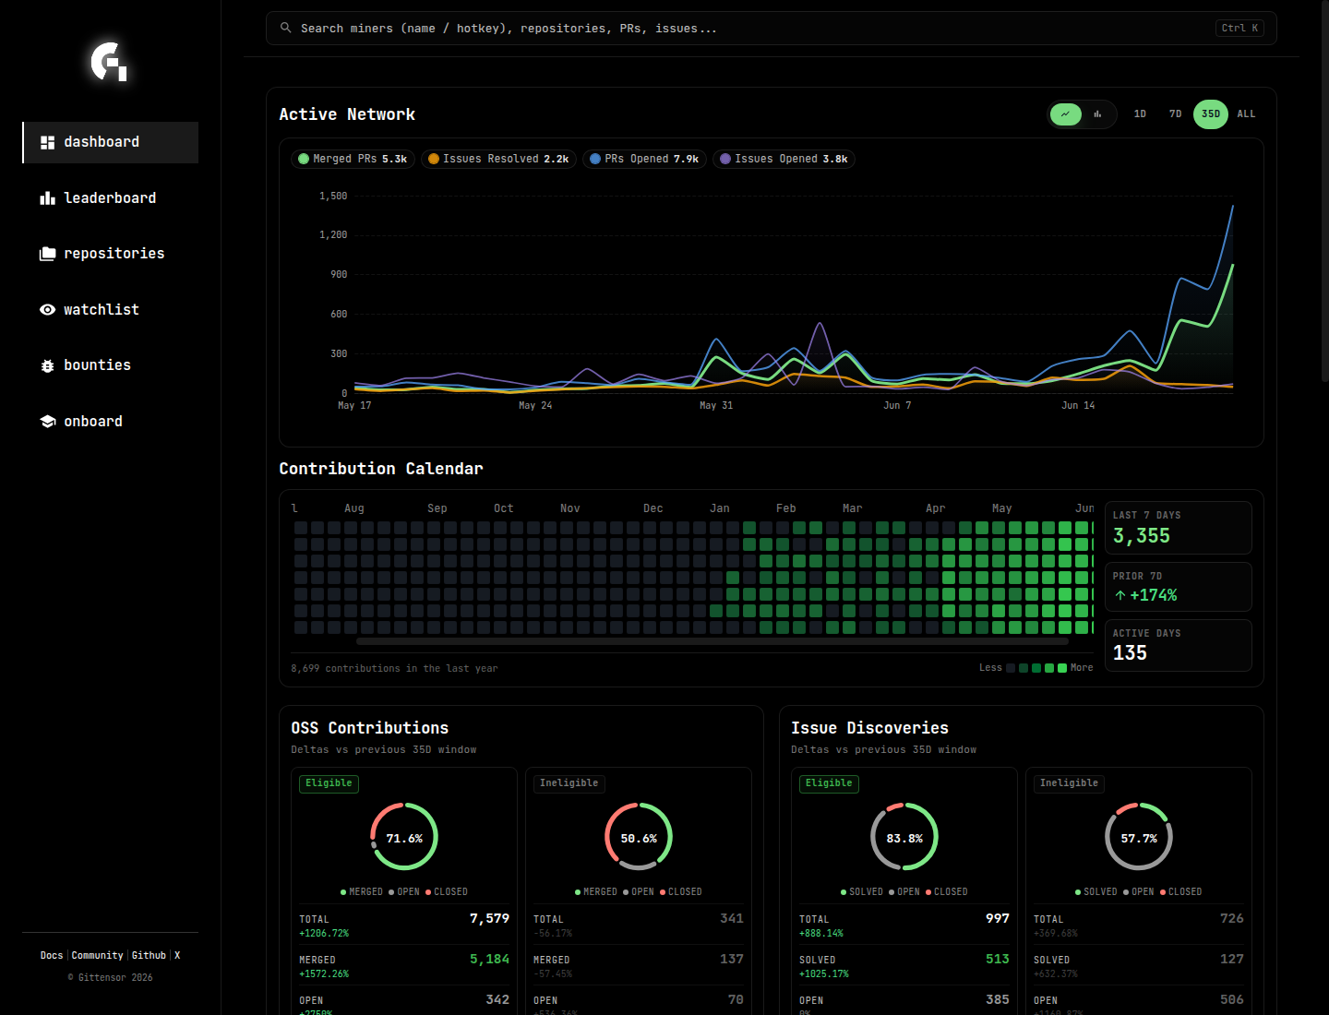The height and width of the screenshot is (1015, 1329).
Task: Toggle the PRs Opened series
Action: (x=644, y=159)
